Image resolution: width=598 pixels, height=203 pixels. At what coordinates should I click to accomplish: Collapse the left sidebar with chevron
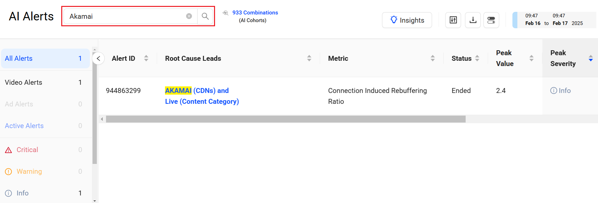click(x=98, y=58)
